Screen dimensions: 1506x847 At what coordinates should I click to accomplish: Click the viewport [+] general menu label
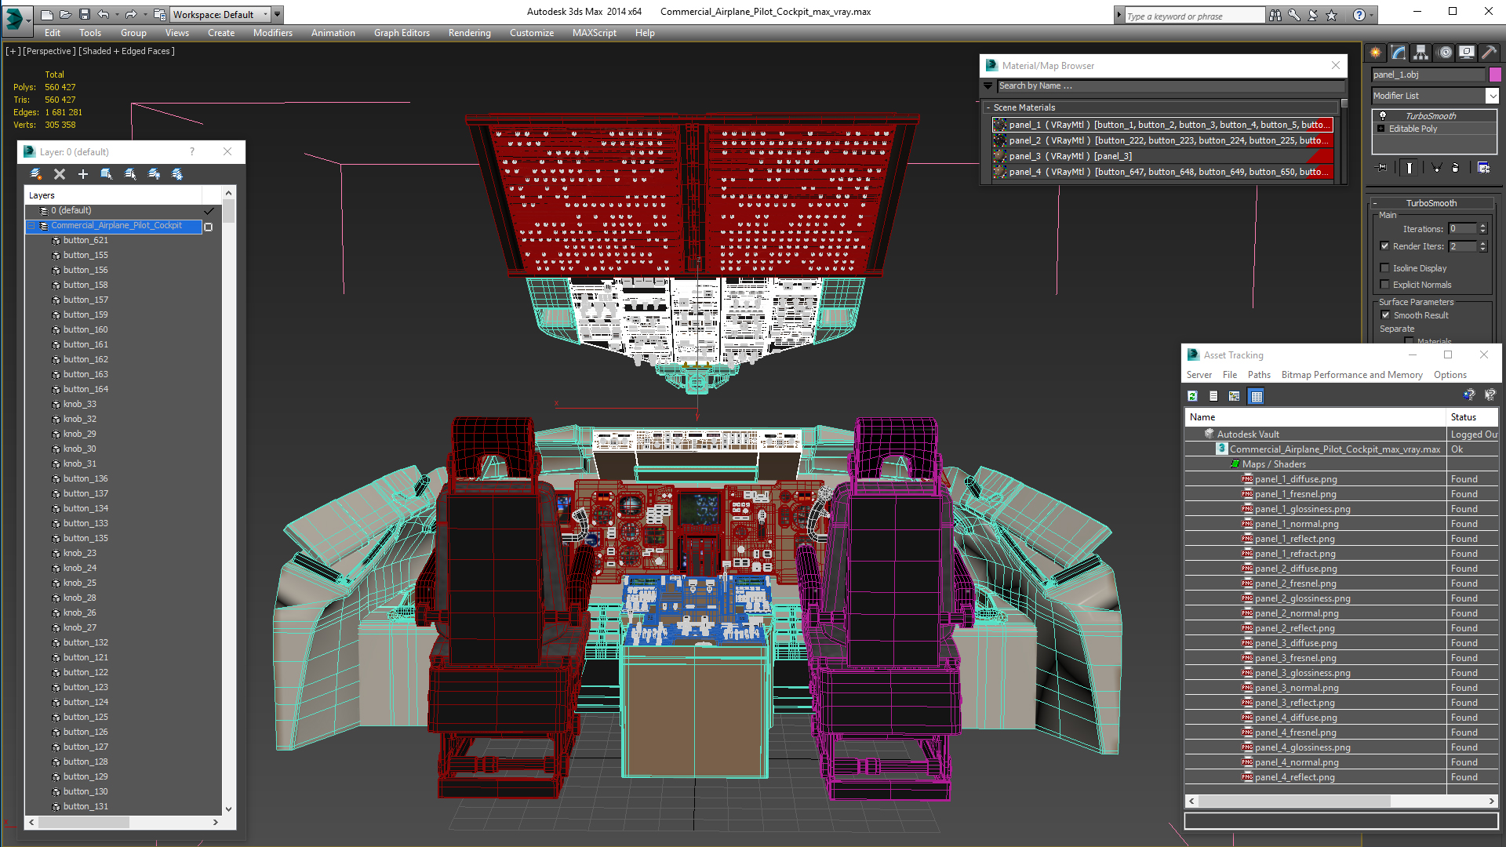(13, 51)
